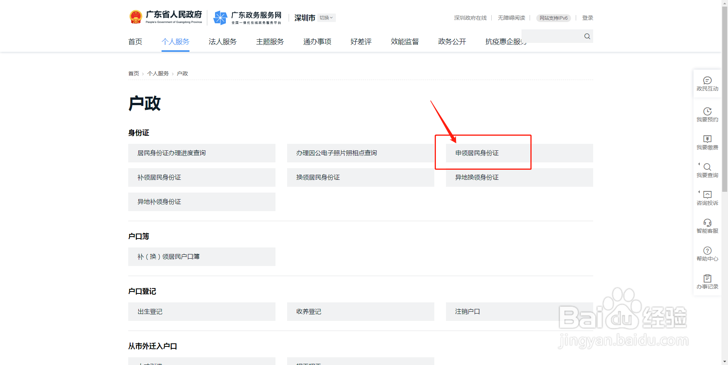Open the 帮助中心 sidebar icon
The image size is (728, 365).
(x=707, y=254)
